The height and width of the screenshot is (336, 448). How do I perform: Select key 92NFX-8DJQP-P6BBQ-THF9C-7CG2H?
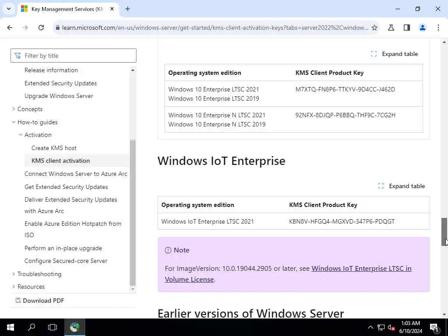pyautogui.click(x=346, y=115)
